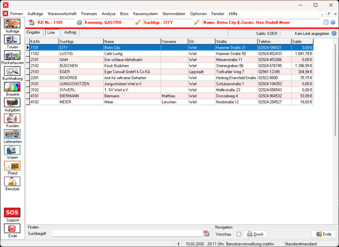This screenshot has width=339, height=247.
Task: Switch to the Eingabe tab
Action: pos(34,32)
